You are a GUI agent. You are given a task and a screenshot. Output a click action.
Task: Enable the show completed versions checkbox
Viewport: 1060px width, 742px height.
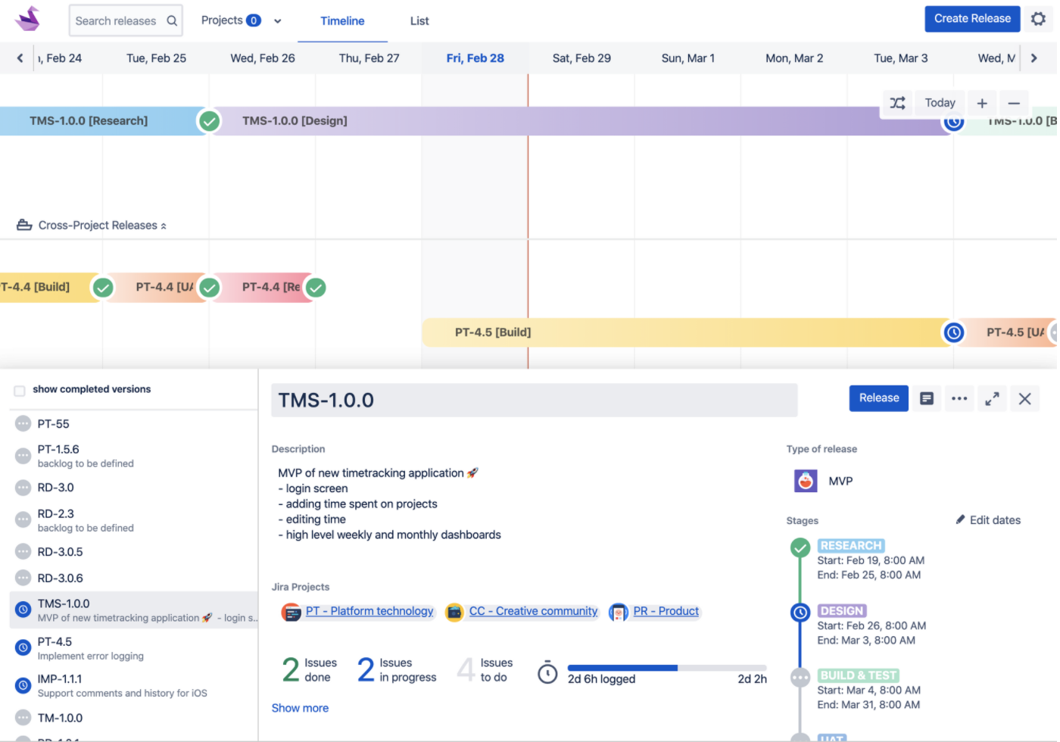(18, 388)
